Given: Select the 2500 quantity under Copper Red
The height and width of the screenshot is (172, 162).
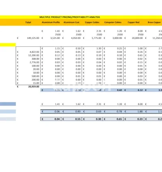Looking at the screenshot, I should click(x=141, y=34).
